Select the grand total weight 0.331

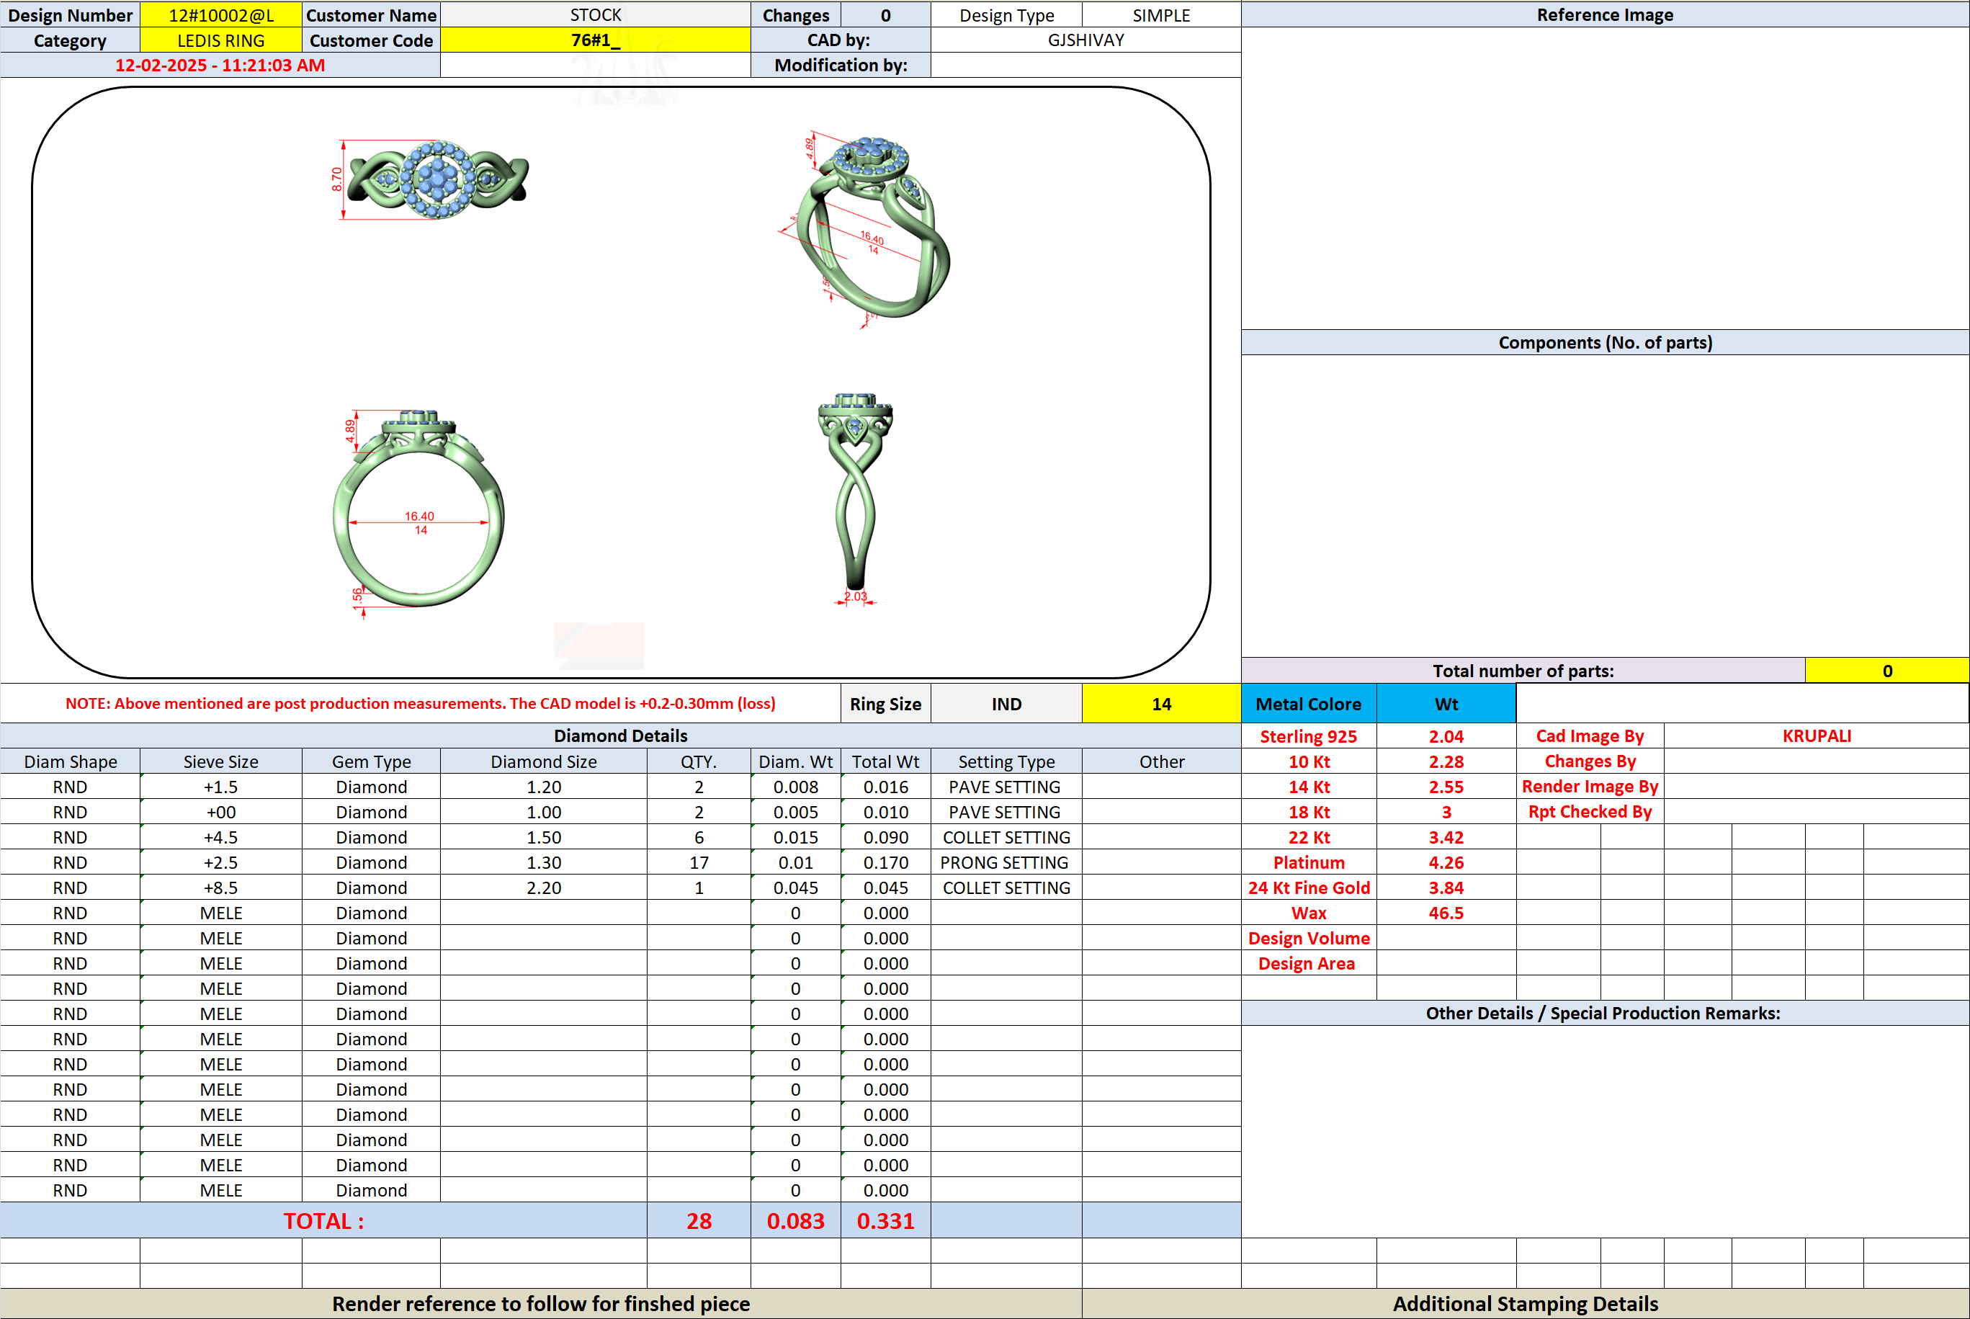click(x=885, y=1220)
